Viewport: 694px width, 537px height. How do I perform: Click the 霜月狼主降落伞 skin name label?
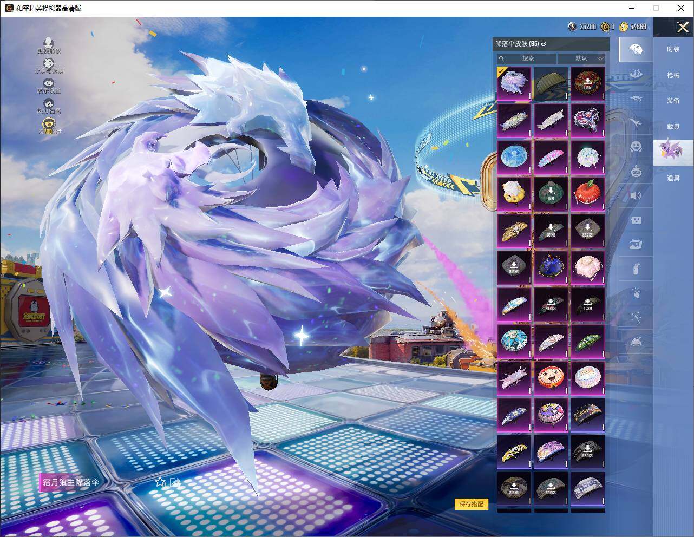point(71,482)
